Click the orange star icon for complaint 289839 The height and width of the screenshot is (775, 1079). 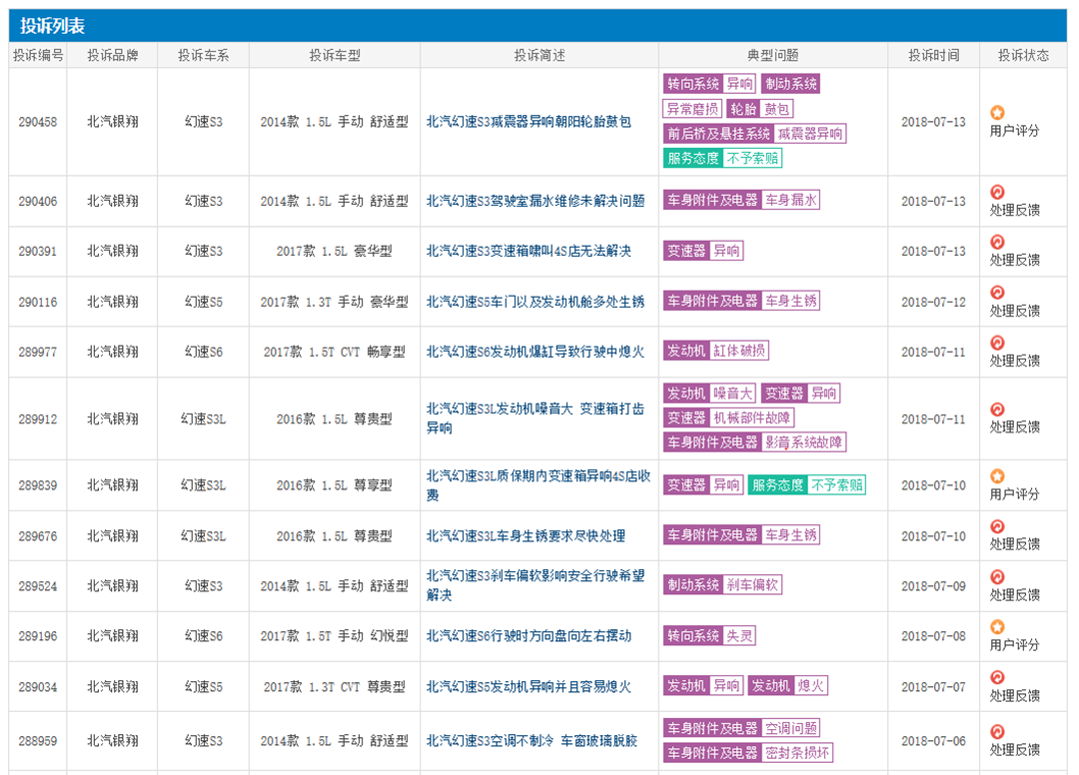[996, 476]
